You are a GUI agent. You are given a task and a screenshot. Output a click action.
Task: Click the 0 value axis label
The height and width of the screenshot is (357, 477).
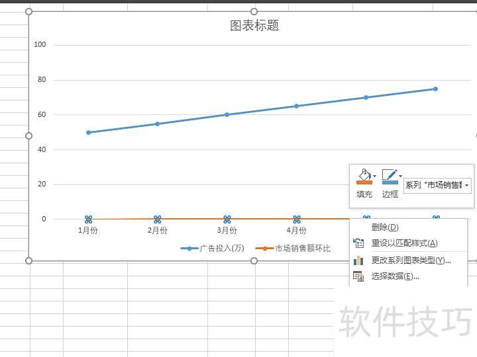pyautogui.click(x=44, y=219)
